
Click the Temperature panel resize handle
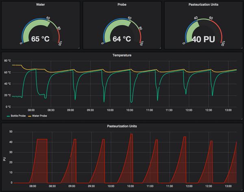click(241, 119)
